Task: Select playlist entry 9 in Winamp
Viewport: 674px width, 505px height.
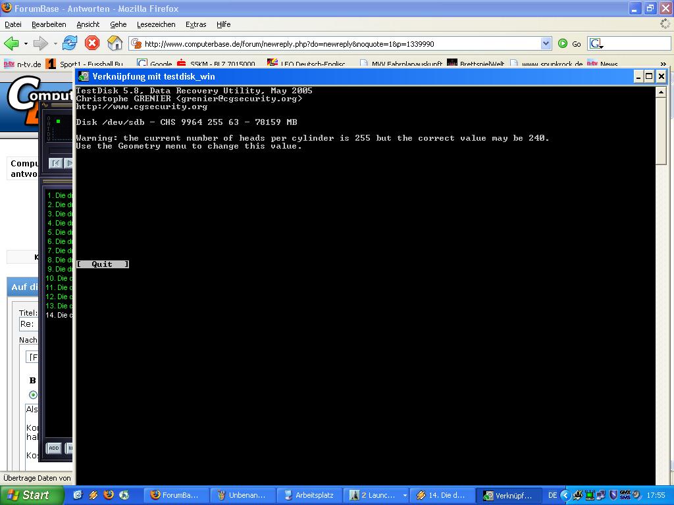Action: click(x=59, y=269)
